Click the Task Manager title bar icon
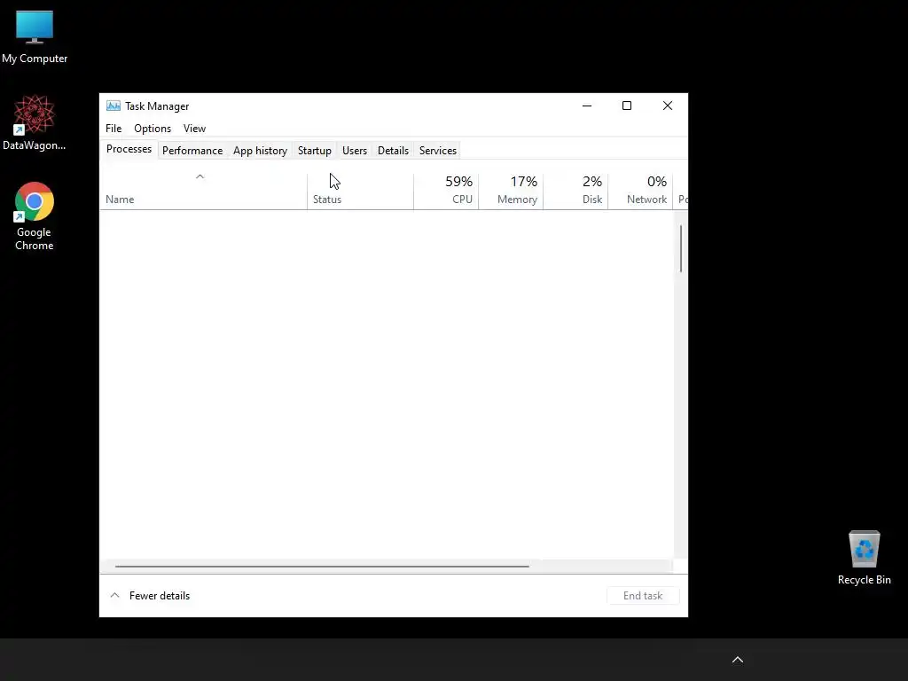 pyautogui.click(x=113, y=106)
